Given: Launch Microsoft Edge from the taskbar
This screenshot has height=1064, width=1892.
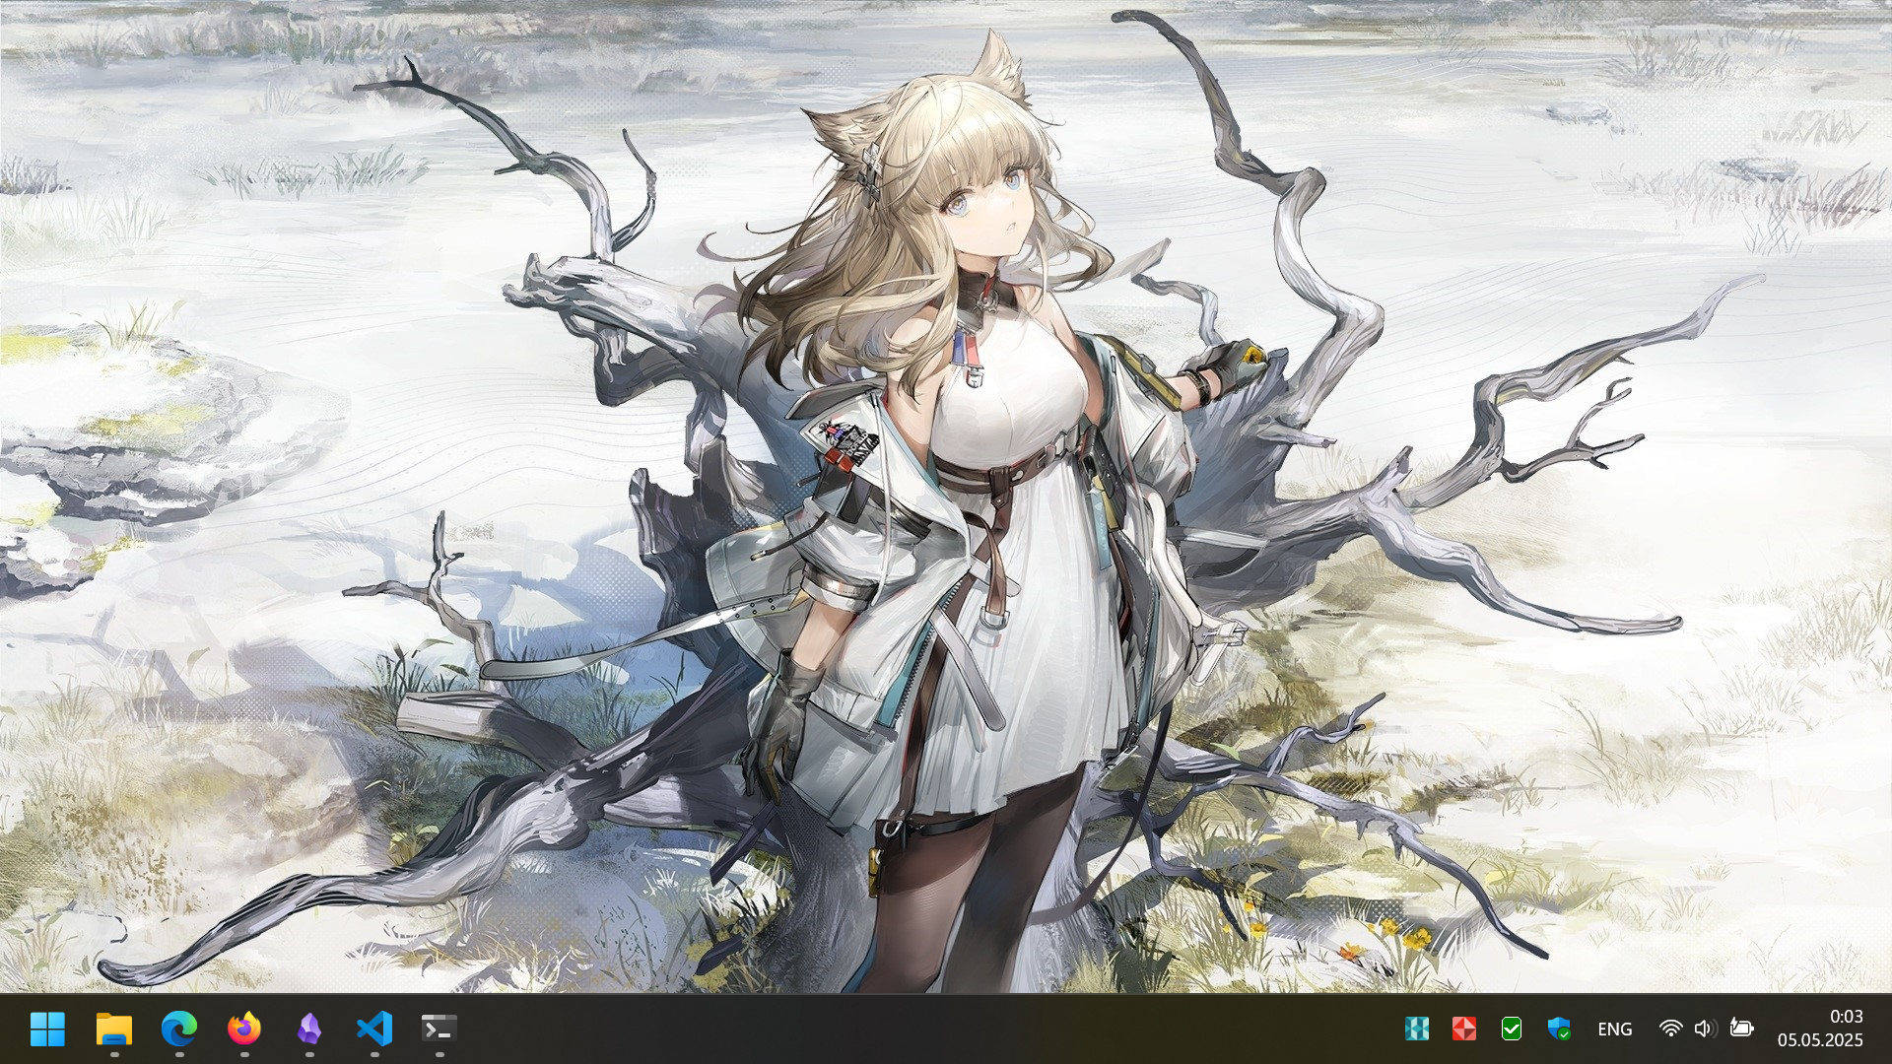Looking at the screenshot, I should [178, 1029].
